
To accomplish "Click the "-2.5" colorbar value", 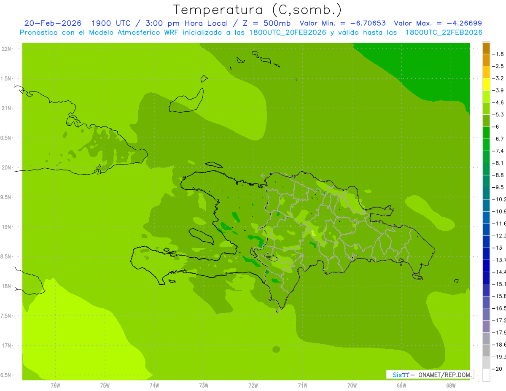I will 498,66.
